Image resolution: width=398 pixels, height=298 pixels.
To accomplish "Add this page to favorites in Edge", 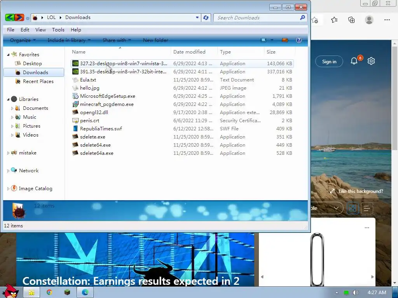I will [x=315, y=20].
